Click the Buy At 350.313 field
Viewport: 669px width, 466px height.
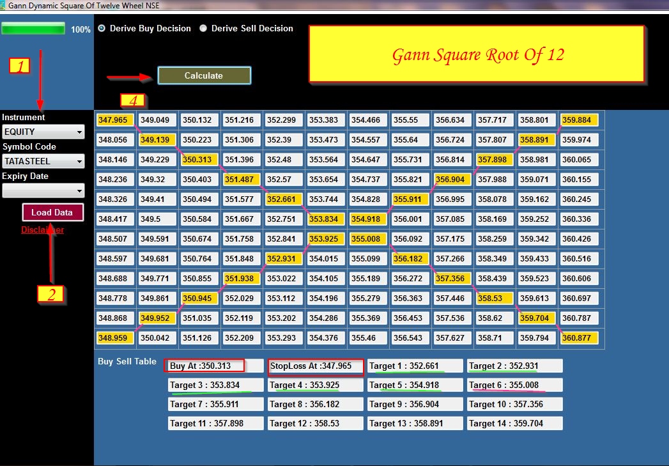click(x=205, y=365)
